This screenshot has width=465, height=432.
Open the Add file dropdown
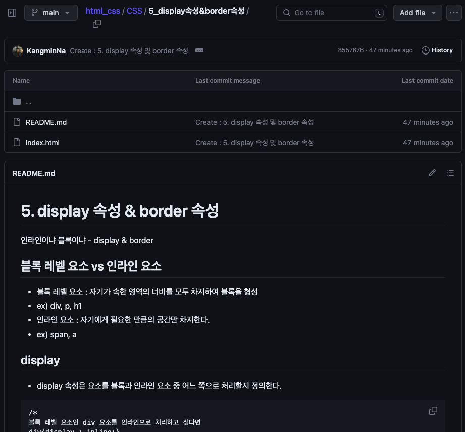point(418,13)
